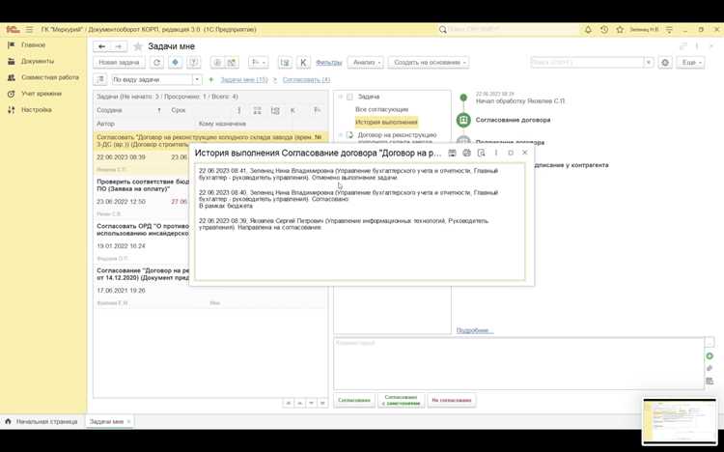
Task: Expand 'Создать на основании' dropdown
Action: [x=429, y=63]
